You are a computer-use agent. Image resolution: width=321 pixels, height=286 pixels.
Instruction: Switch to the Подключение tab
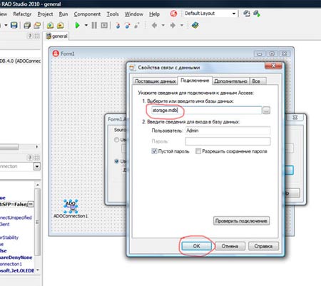pyautogui.click(x=195, y=81)
